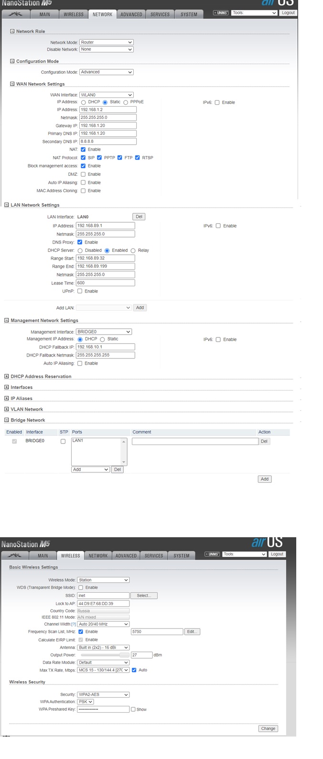Open the Max TX Rate dropdown

tap(104, 670)
